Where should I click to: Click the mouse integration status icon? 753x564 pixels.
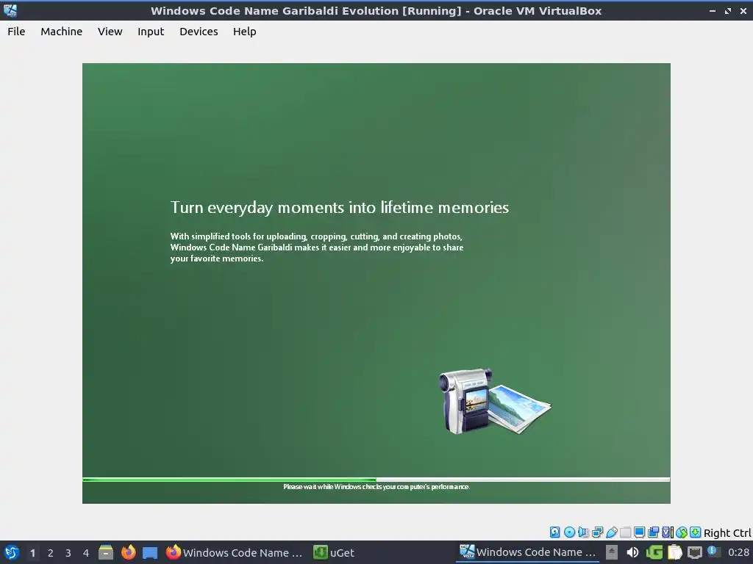682,532
